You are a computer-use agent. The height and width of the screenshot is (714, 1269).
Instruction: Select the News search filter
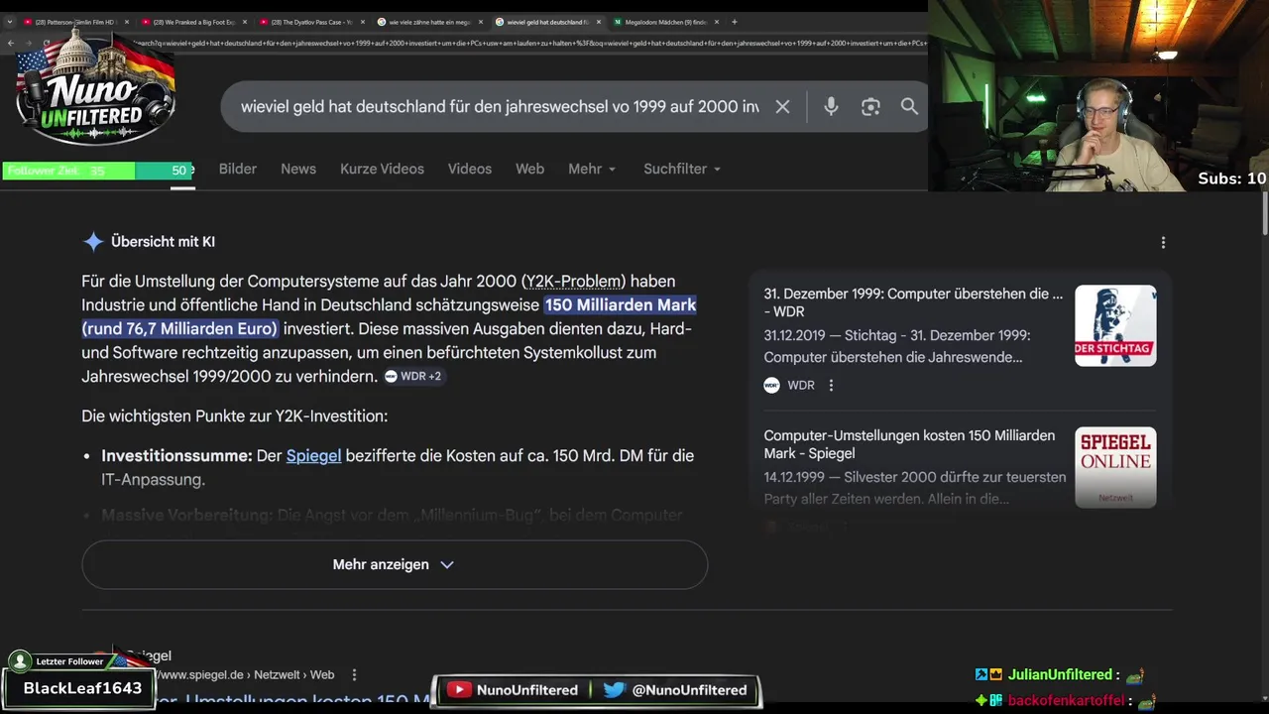pyautogui.click(x=298, y=169)
